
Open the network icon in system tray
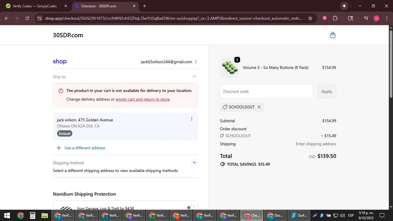pyautogui.click(x=336, y=215)
